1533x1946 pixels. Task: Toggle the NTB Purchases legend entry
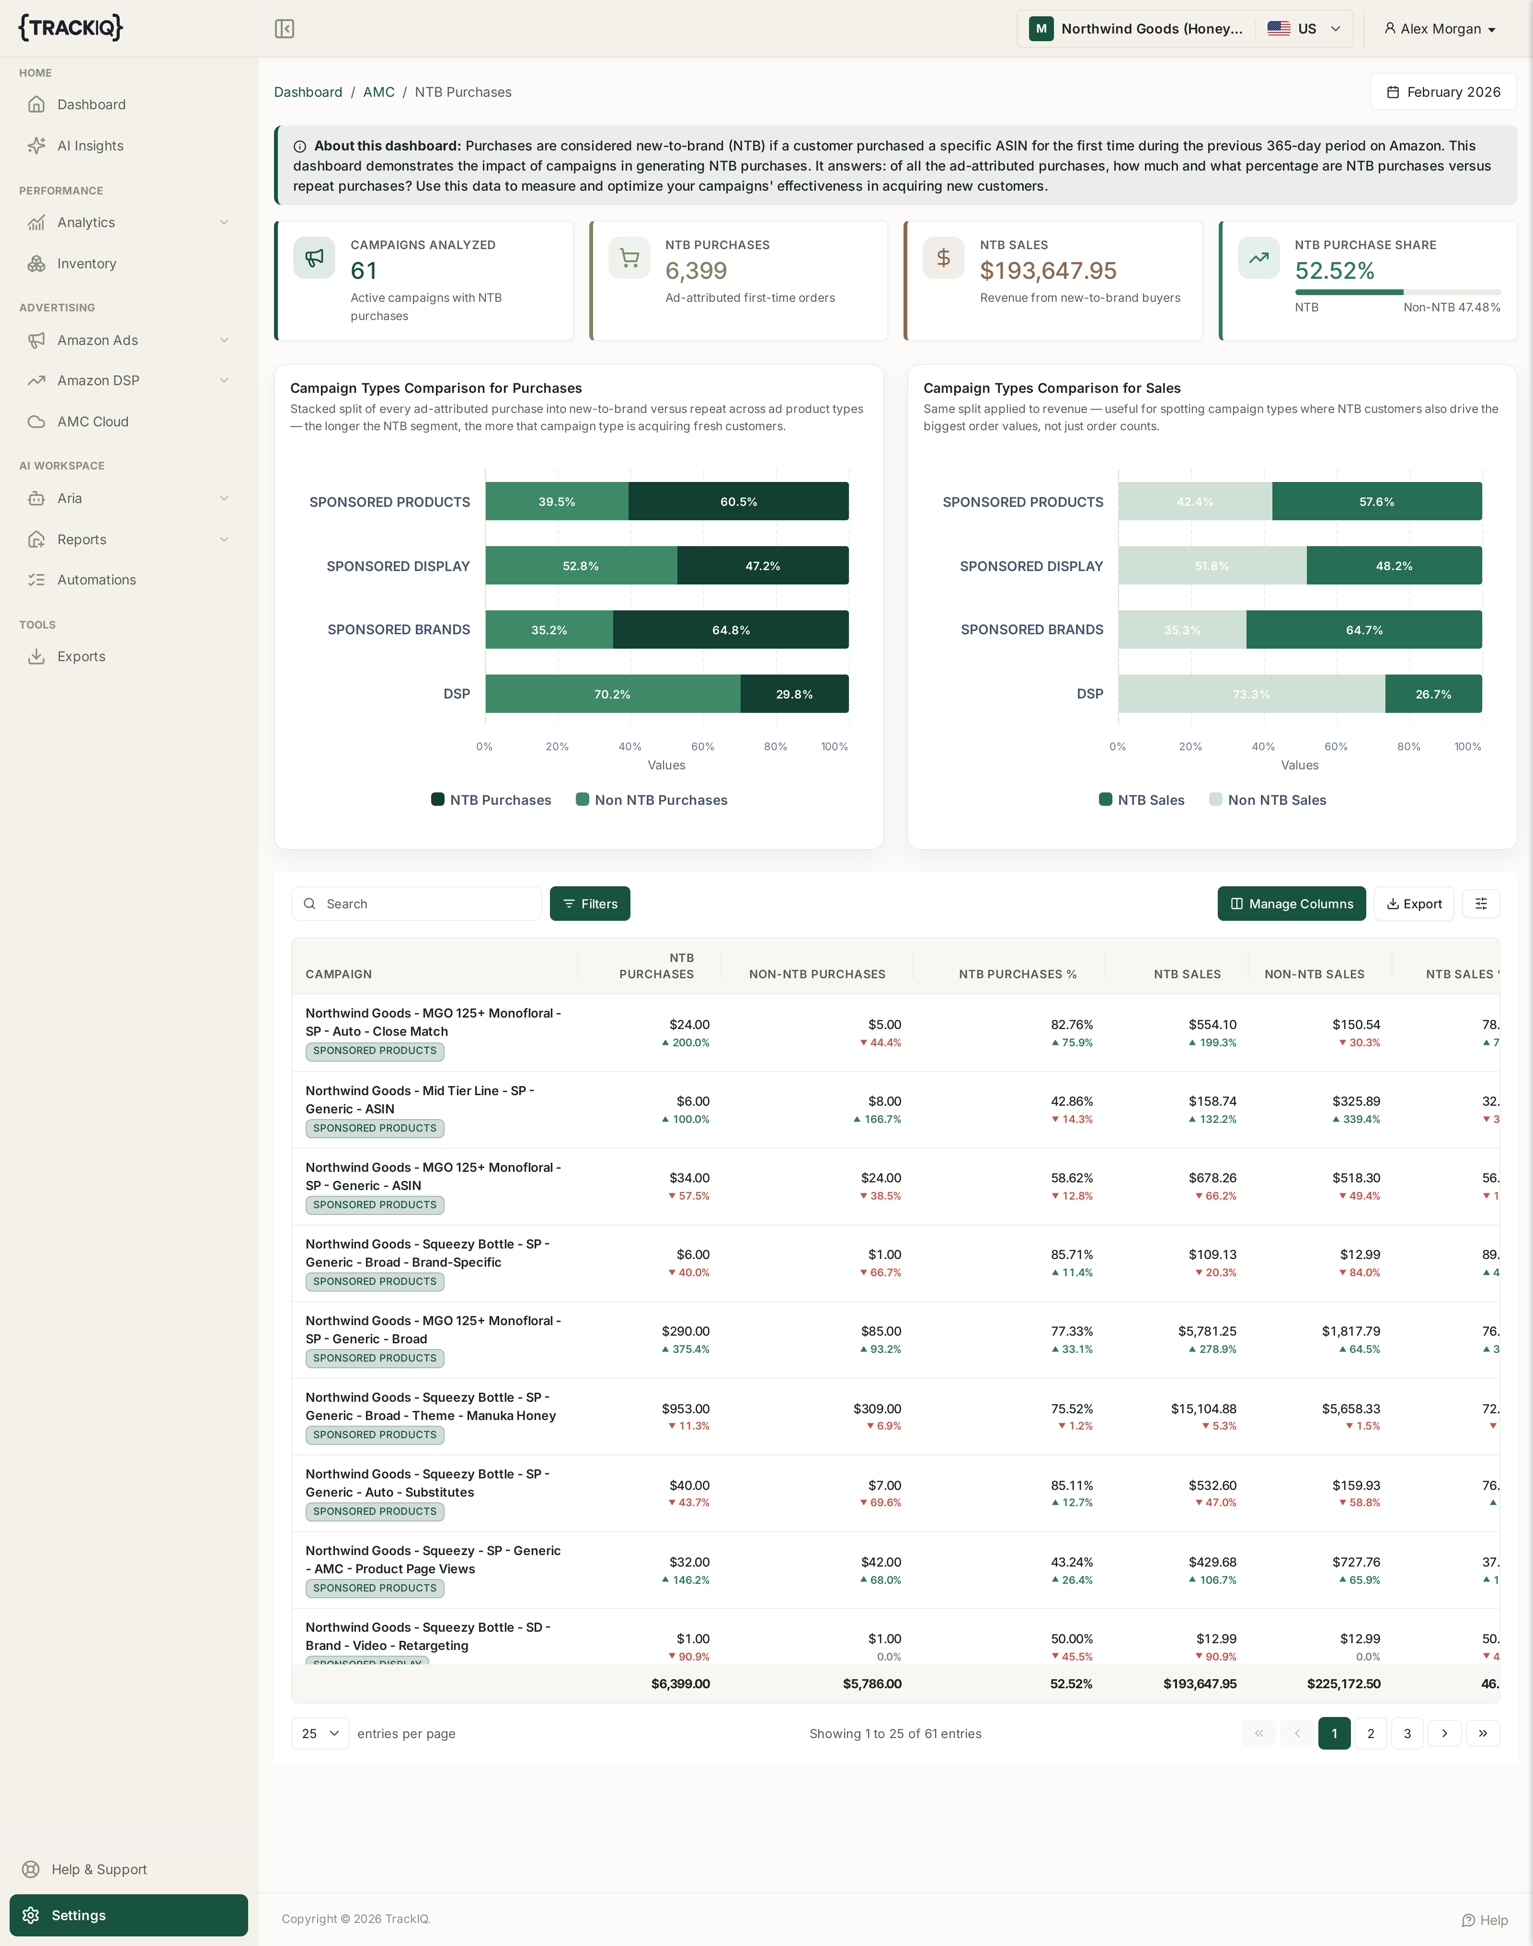click(491, 800)
